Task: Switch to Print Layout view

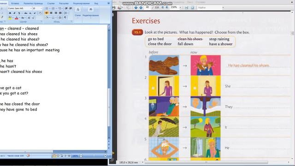Action: click(54, 156)
